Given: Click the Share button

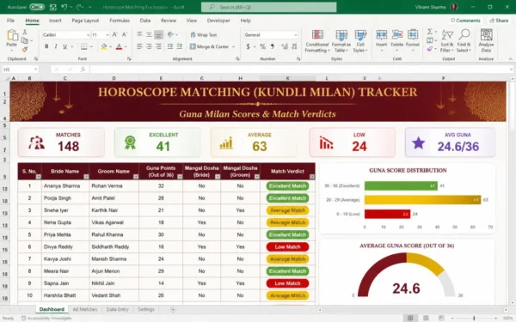Looking at the screenshot, I should (x=499, y=21).
